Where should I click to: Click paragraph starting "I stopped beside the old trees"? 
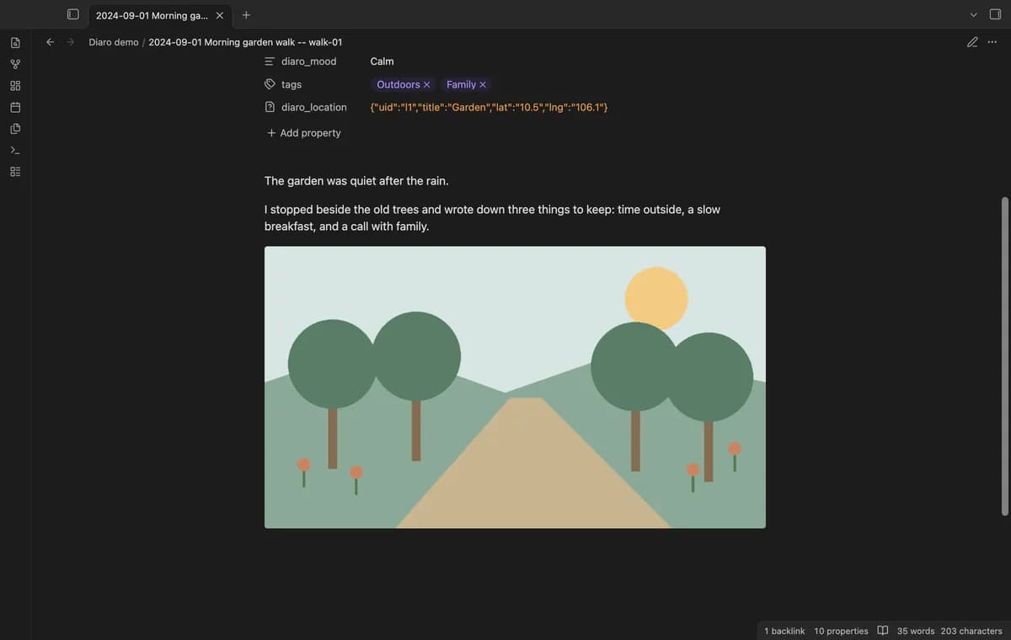point(492,217)
